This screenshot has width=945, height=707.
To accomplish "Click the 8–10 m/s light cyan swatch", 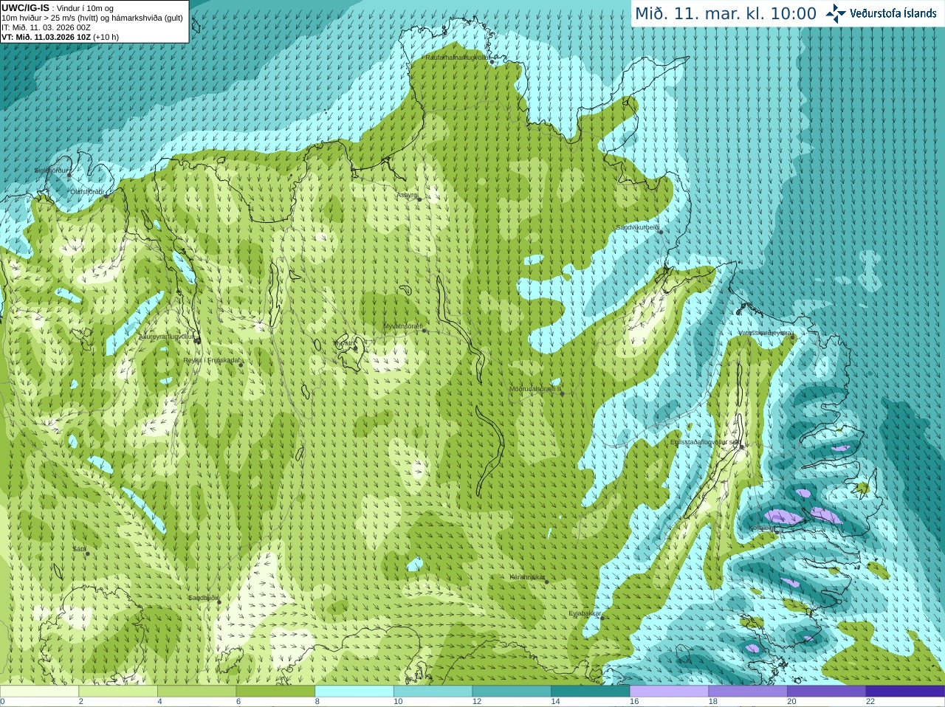I will [x=354, y=692].
